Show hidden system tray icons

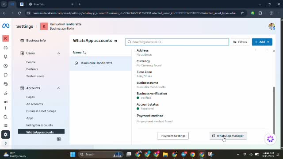pyautogui.click(x=238, y=155)
